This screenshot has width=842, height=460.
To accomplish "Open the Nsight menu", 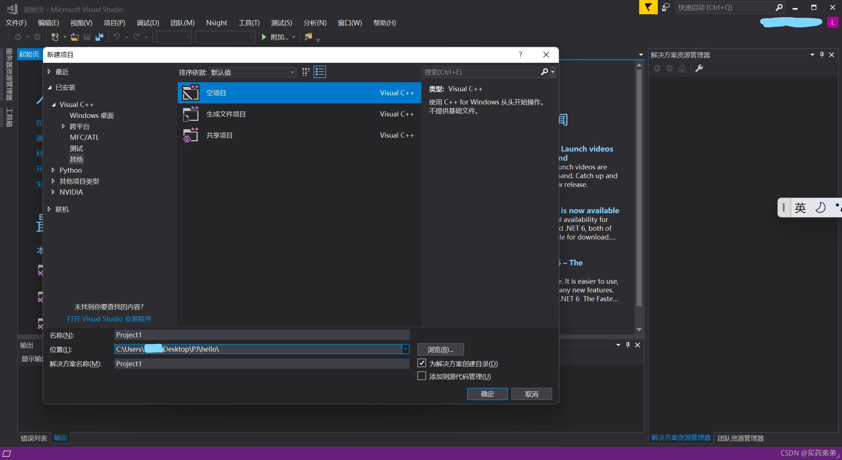I will [216, 23].
